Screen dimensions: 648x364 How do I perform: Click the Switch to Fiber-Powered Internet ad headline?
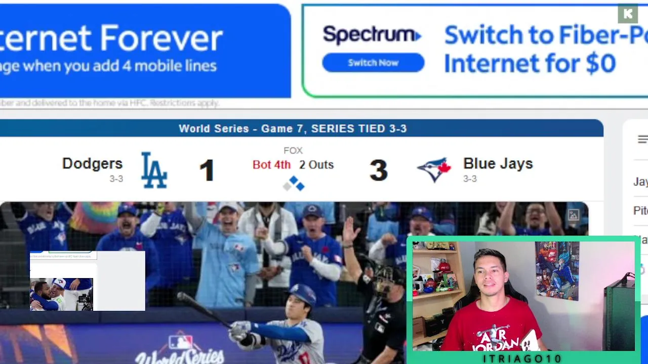[x=546, y=49]
